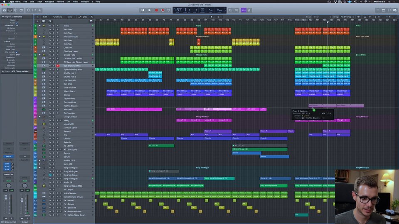Toggle the Metronome click button
The width and height of the screenshot is (399, 224).
249,10
